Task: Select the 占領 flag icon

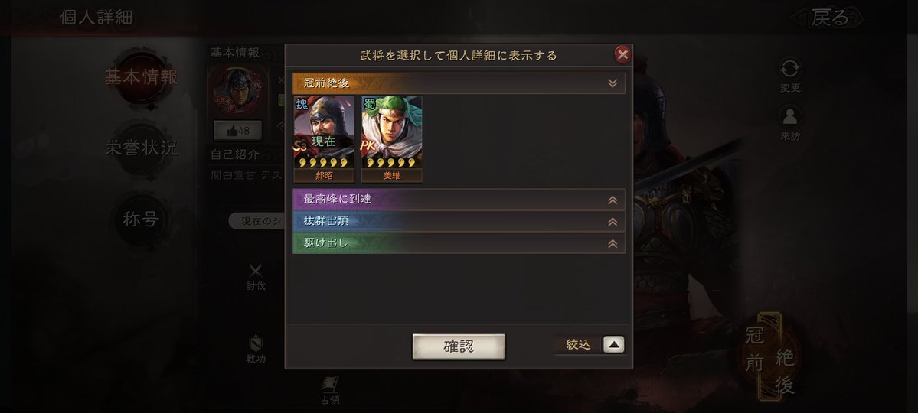Action: pyautogui.click(x=330, y=385)
